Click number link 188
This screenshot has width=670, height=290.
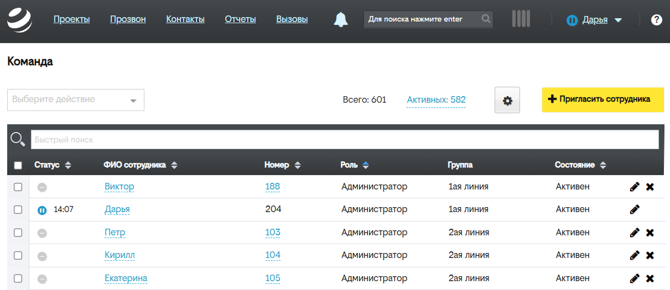[273, 187]
